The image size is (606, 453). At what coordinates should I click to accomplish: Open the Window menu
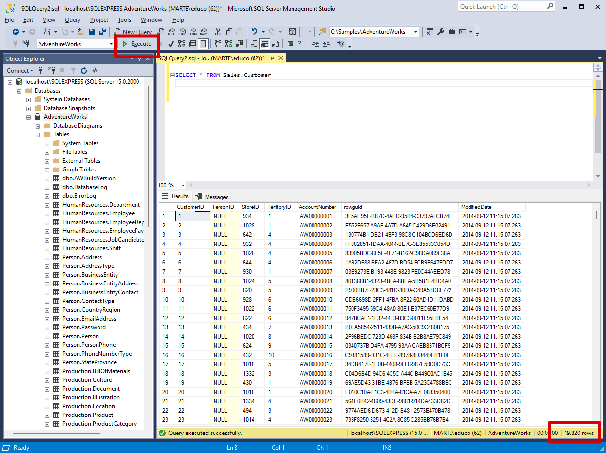point(152,20)
